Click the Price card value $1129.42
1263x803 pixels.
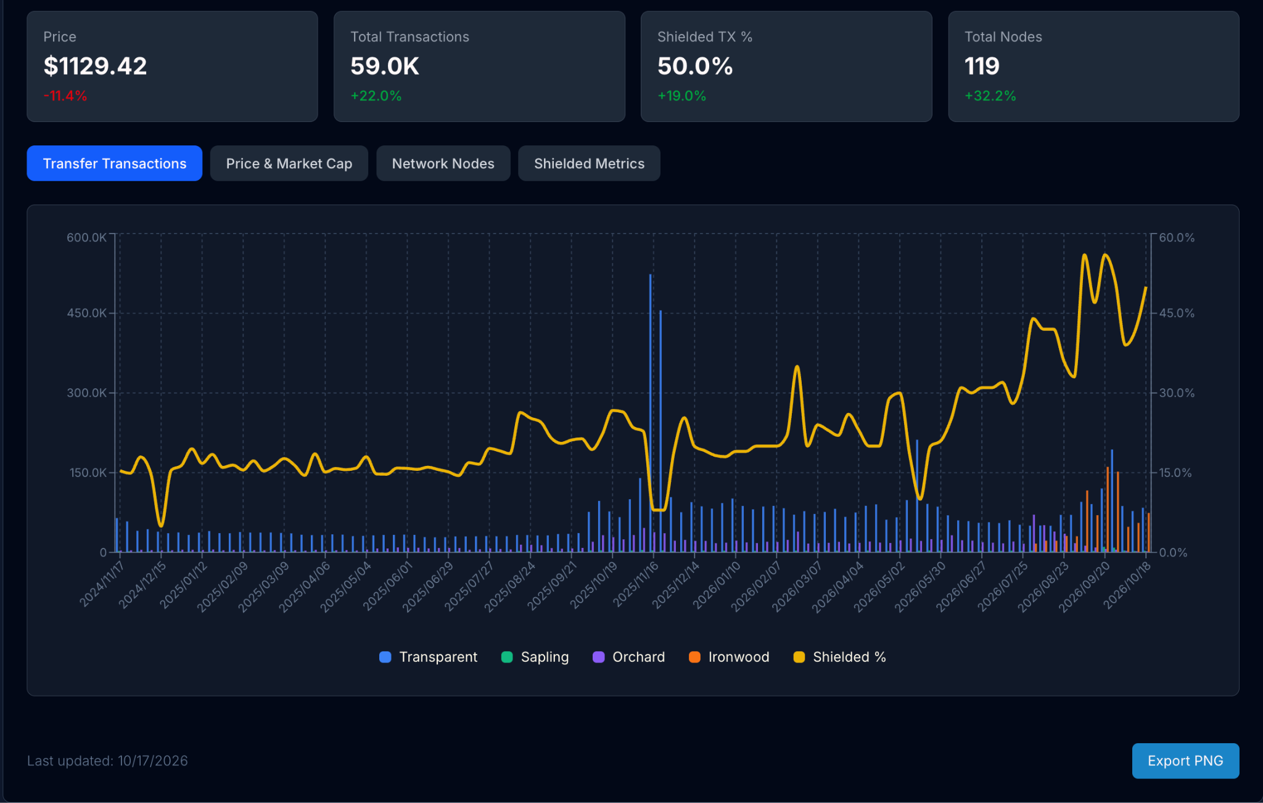tap(95, 66)
